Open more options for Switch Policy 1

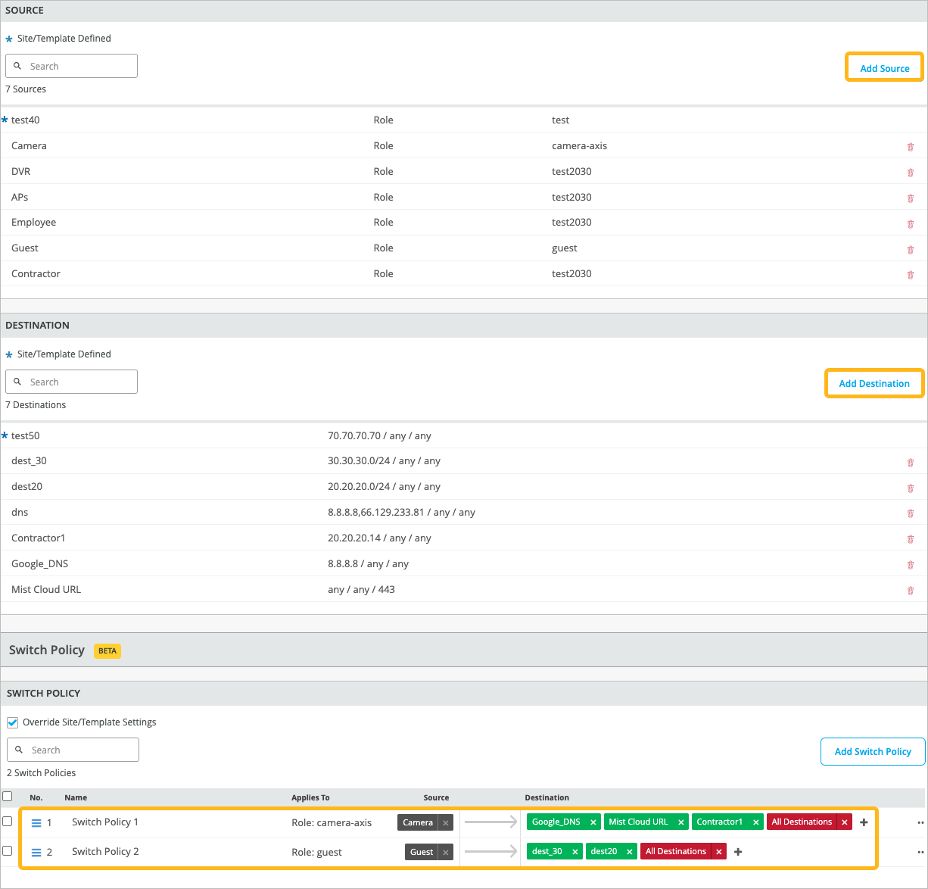(920, 822)
